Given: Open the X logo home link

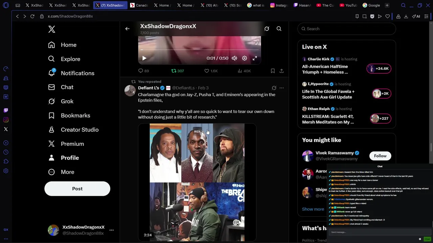Looking at the screenshot, I should pyautogui.click(x=51, y=29).
